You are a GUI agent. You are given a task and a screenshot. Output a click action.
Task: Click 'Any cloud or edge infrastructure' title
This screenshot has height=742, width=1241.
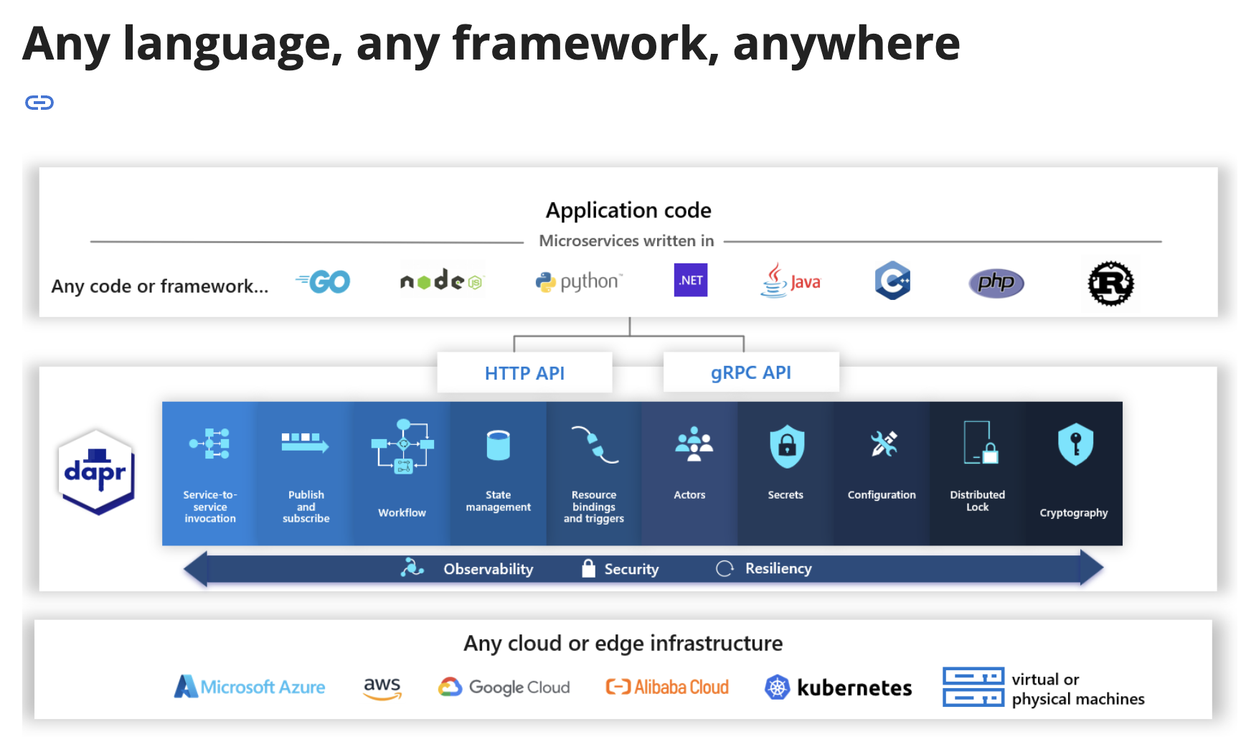(x=623, y=643)
